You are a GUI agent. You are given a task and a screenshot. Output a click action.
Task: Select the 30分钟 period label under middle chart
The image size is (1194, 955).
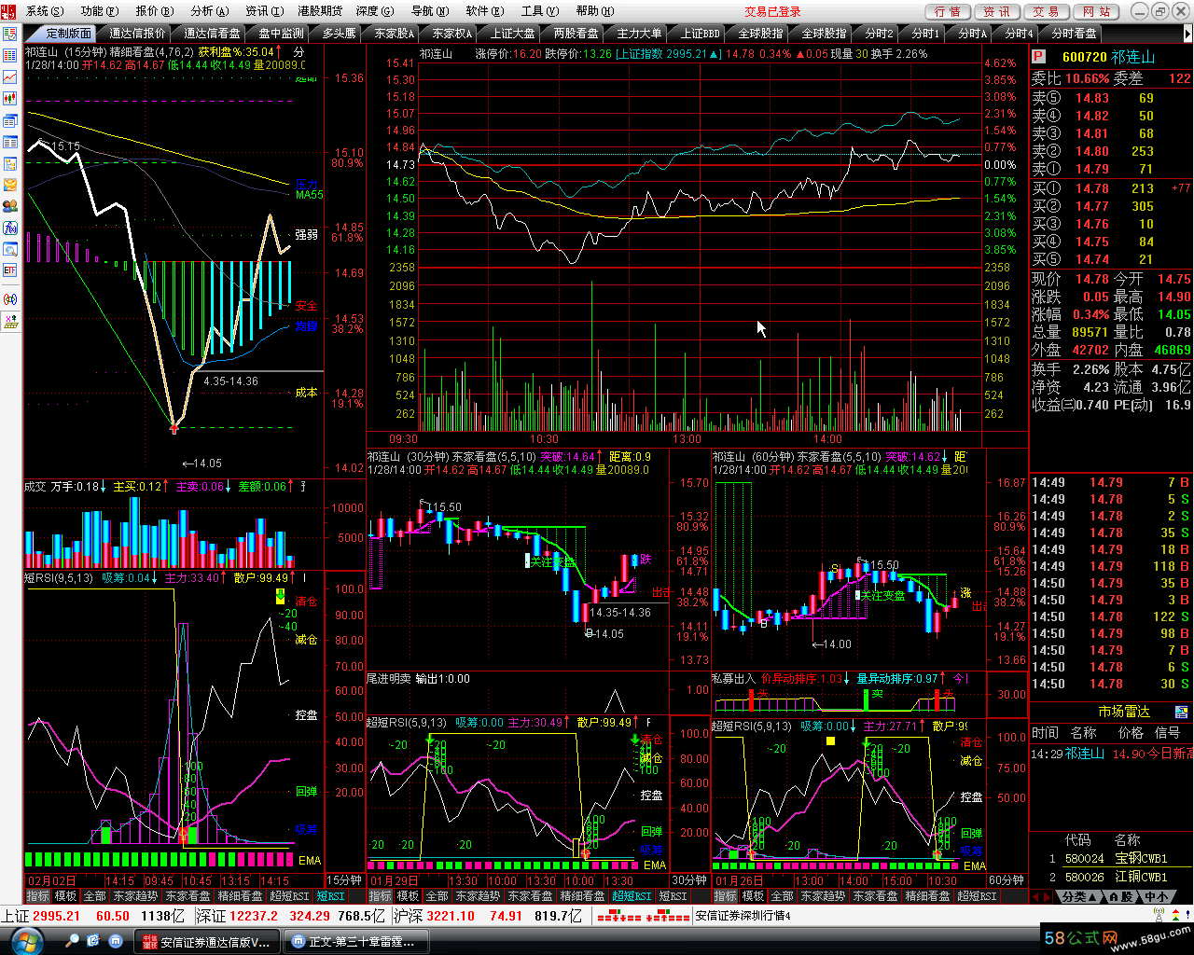[x=689, y=879]
